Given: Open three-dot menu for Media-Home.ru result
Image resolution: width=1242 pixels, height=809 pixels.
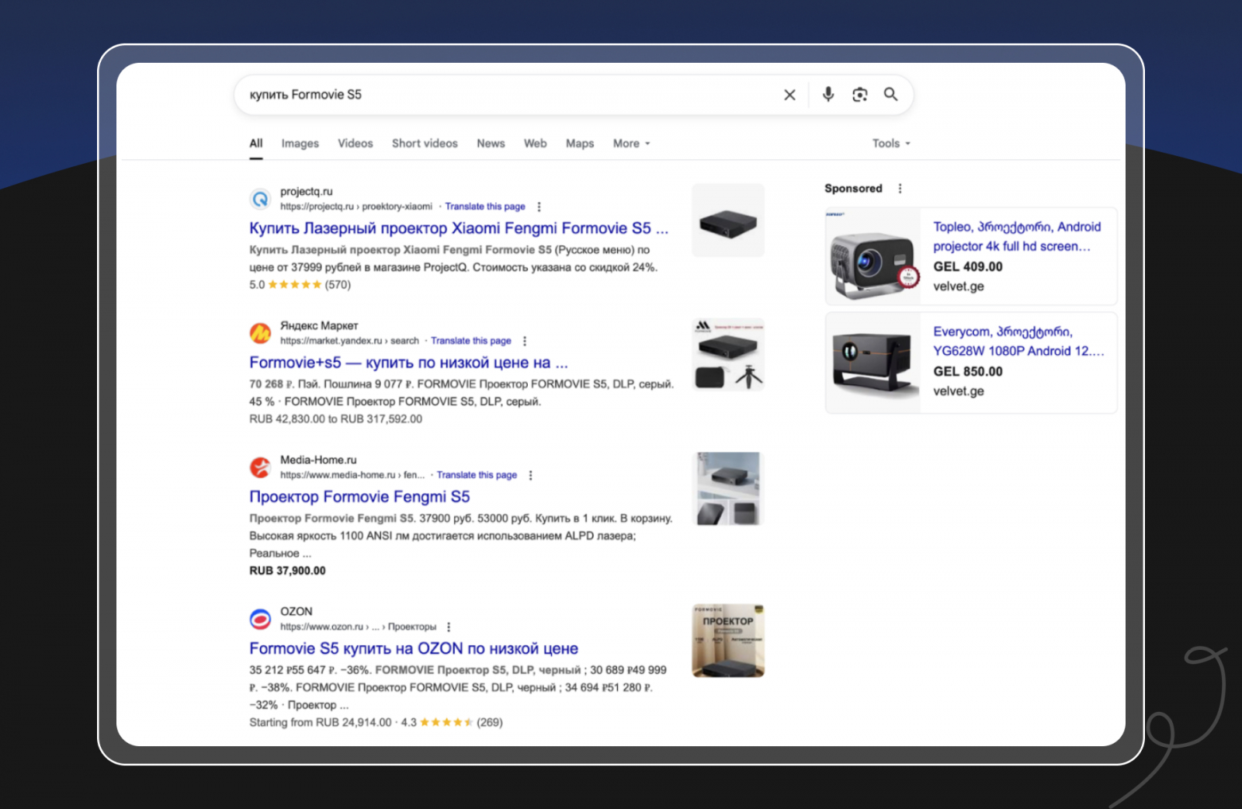Looking at the screenshot, I should coord(531,475).
